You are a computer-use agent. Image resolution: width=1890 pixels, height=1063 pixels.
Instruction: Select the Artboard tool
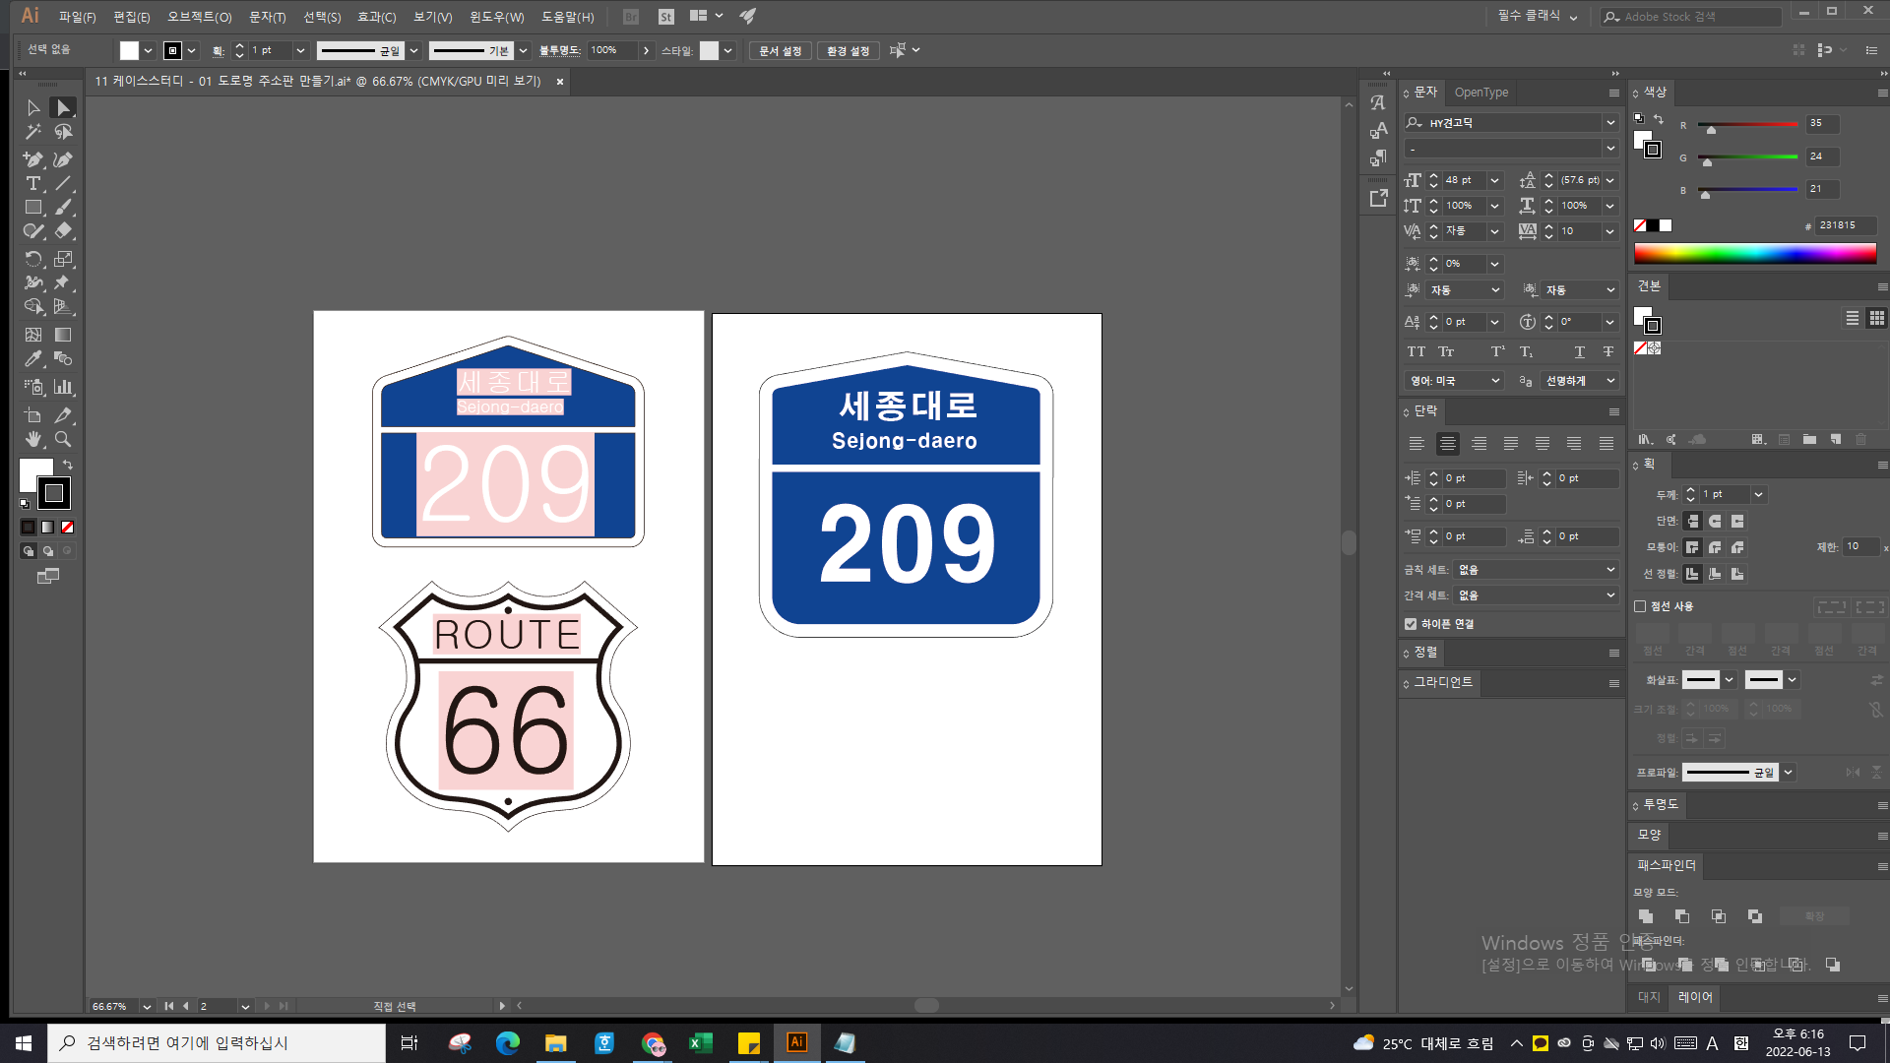click(x=33, y=415)
